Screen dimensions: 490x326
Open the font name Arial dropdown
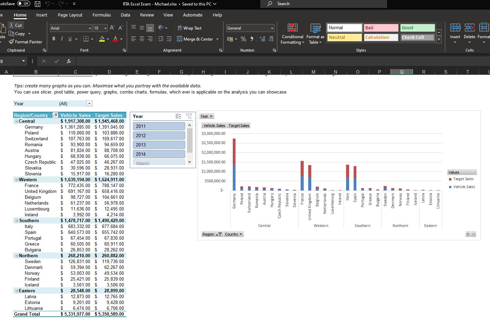(90, 28)
